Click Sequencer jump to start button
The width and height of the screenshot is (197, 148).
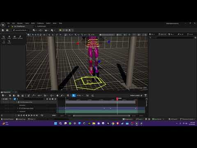[19, 116]
